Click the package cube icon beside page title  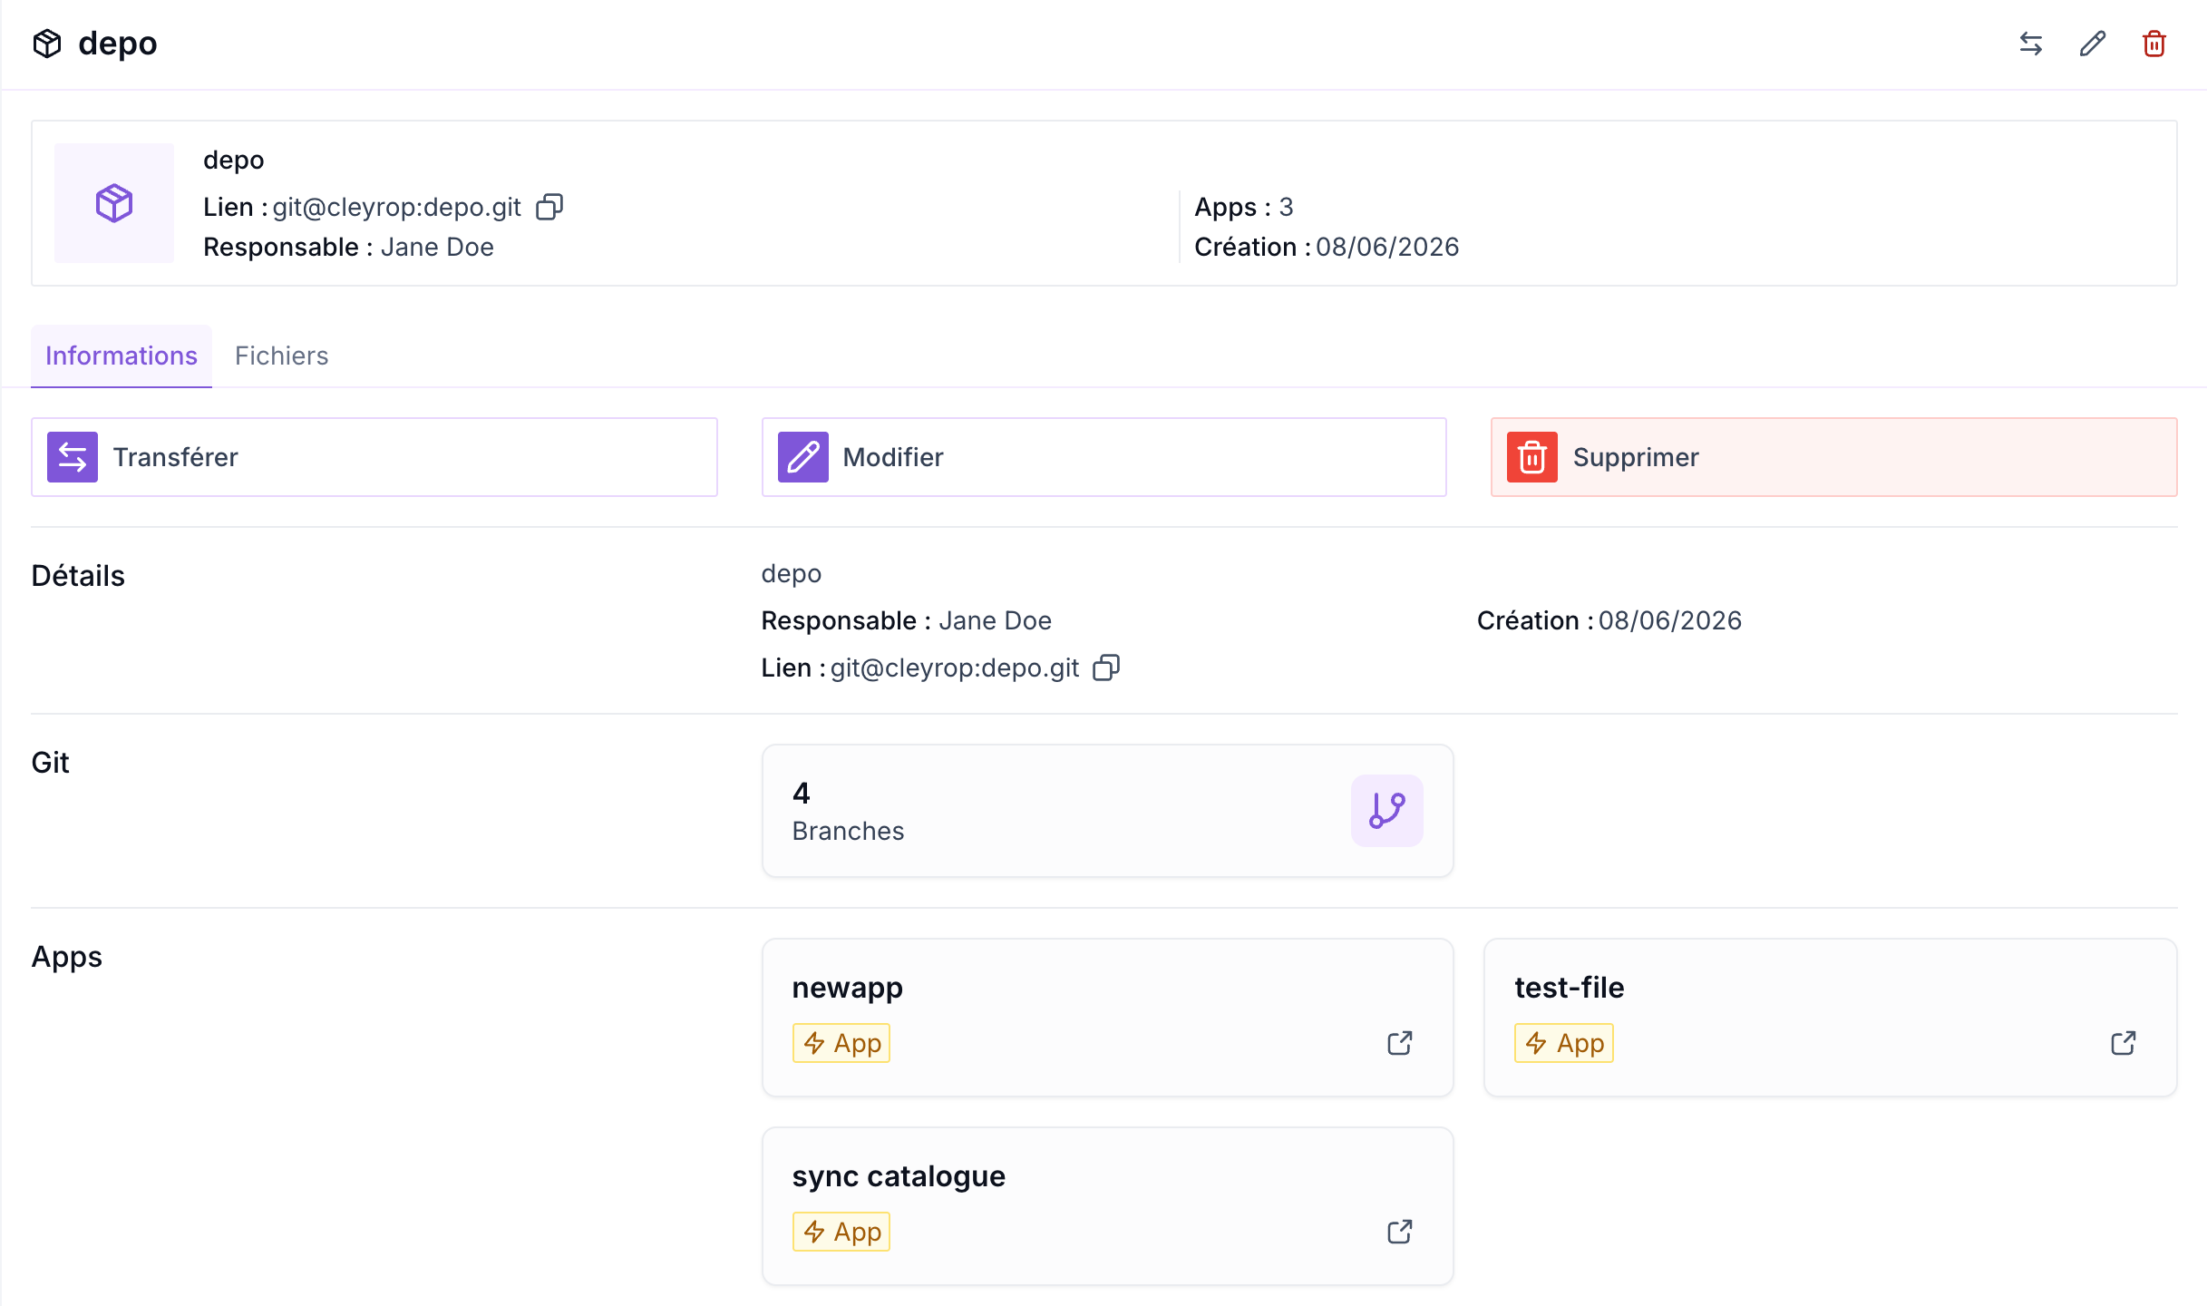coord(47,44)
